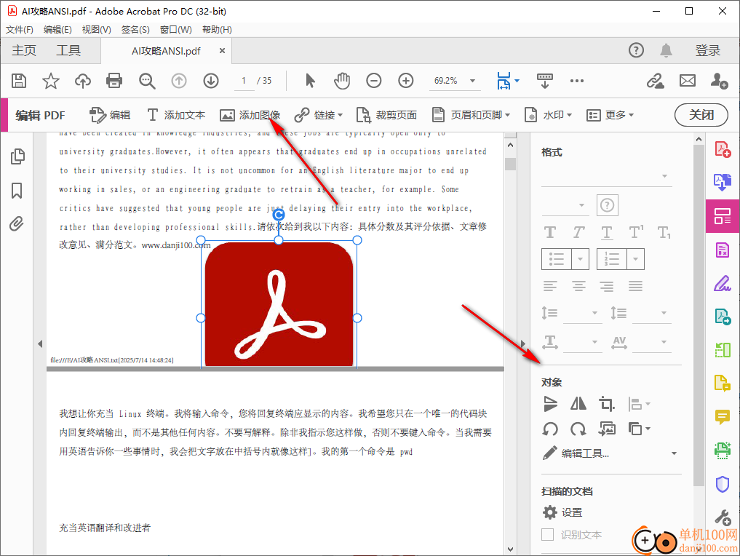Viewport: 740px width, 556px height.
Task: Zoom out with the minus circle
Action: pos(374,81)
